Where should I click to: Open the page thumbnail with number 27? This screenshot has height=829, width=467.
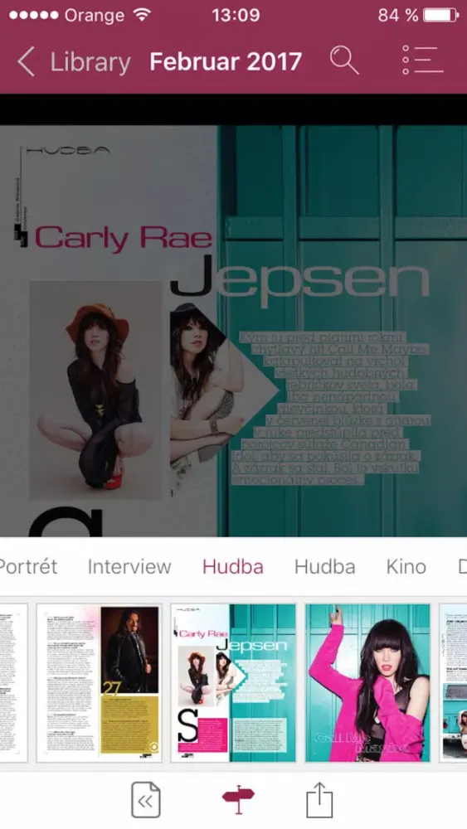point(99,682)
